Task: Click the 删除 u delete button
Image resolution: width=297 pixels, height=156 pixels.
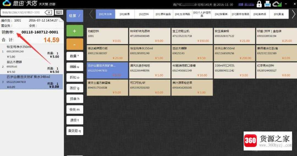Action: coord(75,67)
